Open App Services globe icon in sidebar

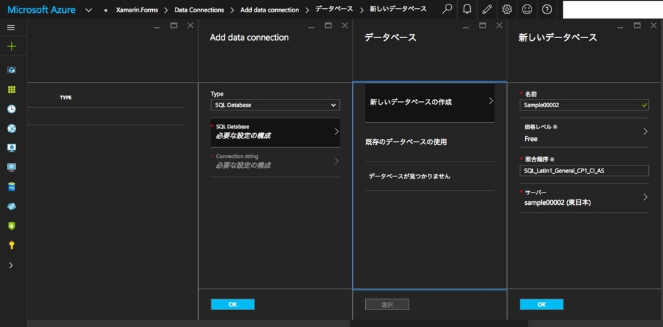(12, 129)
